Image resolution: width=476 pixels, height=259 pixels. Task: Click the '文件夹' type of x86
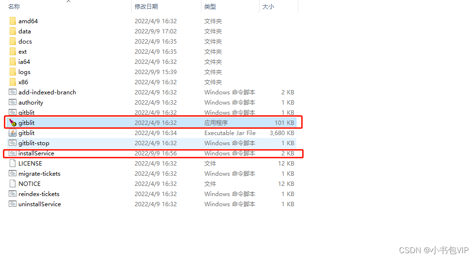pyautogui.click(x=213, y=82)
